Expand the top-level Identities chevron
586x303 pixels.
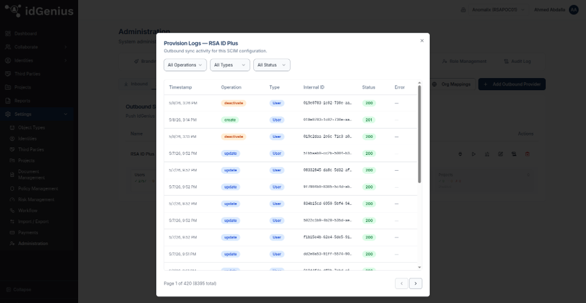point(66,60)
